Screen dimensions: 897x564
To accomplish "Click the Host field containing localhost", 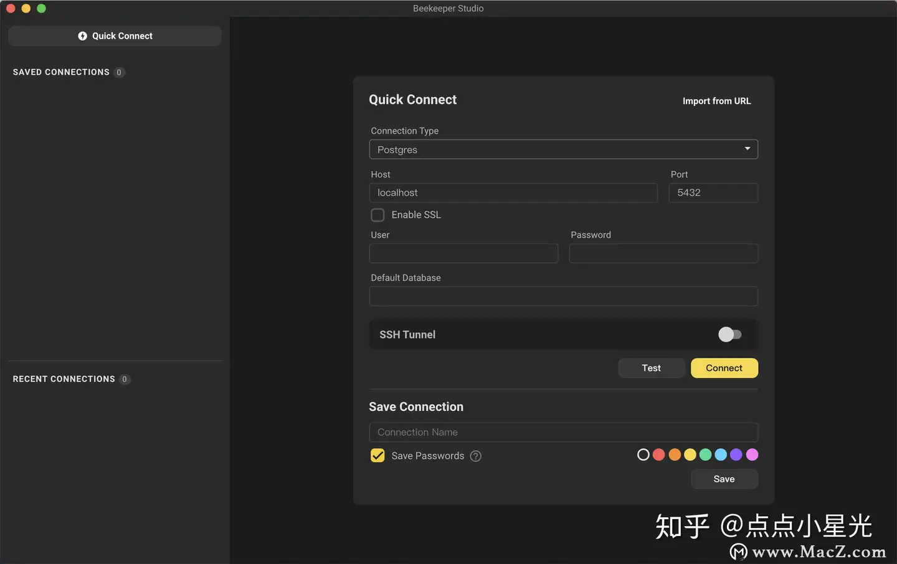I will [513, 193].
